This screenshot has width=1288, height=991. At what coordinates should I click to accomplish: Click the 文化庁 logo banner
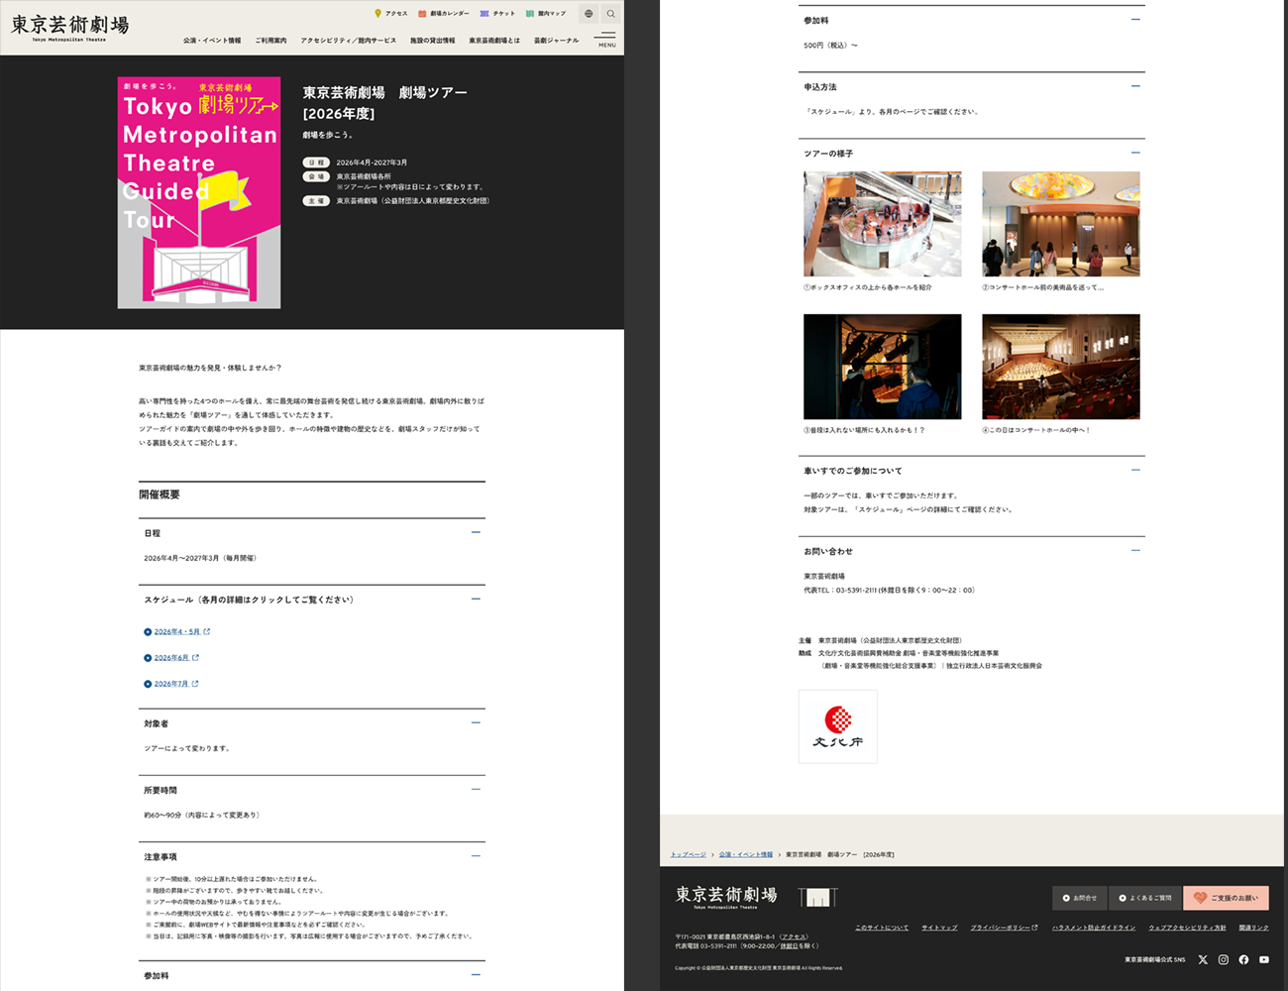838,726
